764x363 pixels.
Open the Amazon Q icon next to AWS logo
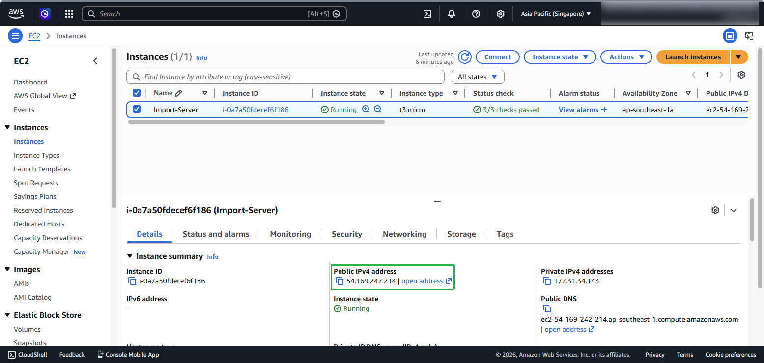45,14
